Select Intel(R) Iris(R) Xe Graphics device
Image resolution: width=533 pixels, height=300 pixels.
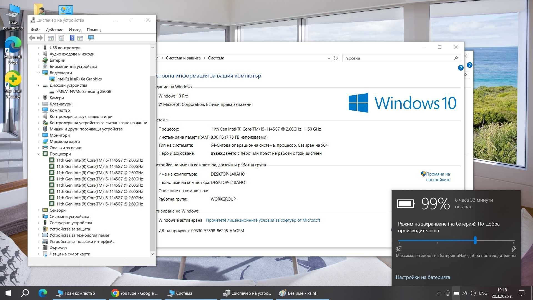(79, 79)
